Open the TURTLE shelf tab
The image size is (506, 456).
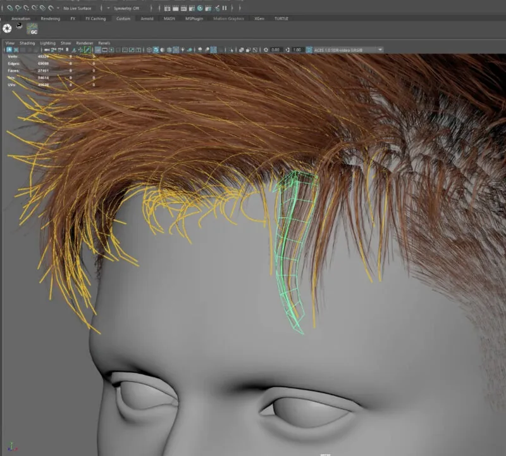[x=281, y=19]
